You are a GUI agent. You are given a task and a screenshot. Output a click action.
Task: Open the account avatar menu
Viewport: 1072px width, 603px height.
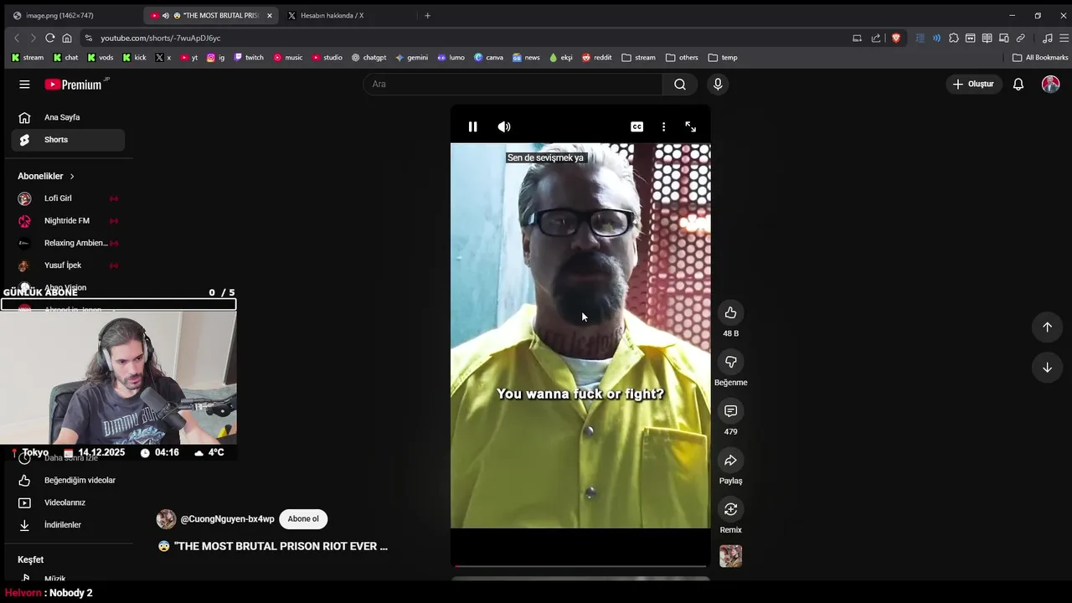tap(1050, 84)
